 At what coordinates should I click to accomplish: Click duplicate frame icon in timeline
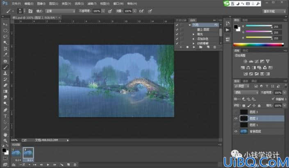click(x=68, y=165)
